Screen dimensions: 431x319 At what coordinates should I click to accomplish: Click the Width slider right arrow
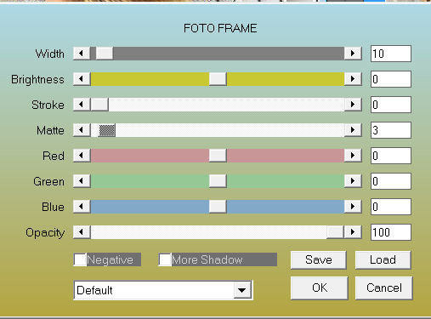tap(353, 54)
